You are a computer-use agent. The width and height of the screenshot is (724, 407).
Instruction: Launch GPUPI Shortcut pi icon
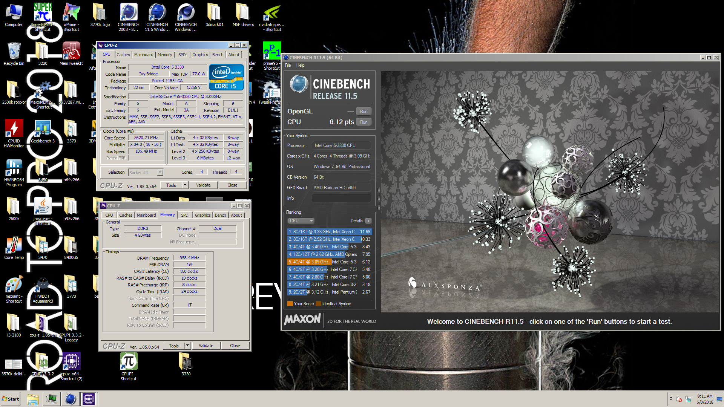129,367
